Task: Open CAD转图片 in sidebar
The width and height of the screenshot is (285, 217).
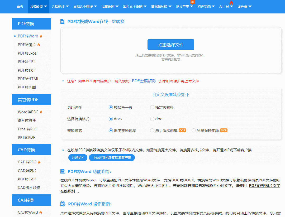Action: click(27, 171)
